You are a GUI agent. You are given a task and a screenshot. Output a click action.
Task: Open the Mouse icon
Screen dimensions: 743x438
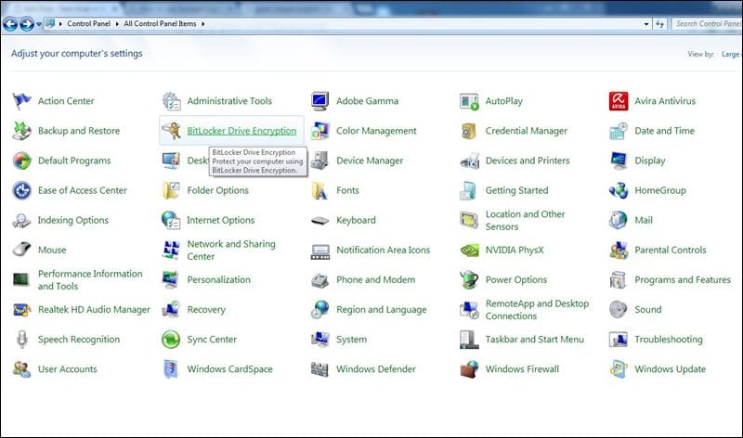point(21,250)
